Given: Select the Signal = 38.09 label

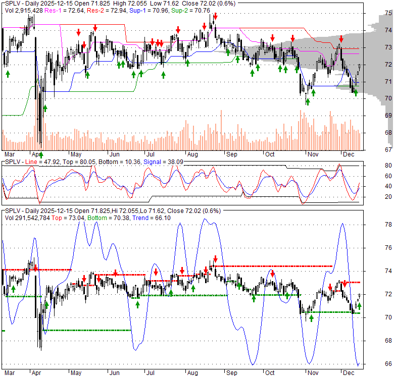Looking at the screenshot, I should point(163,162).
